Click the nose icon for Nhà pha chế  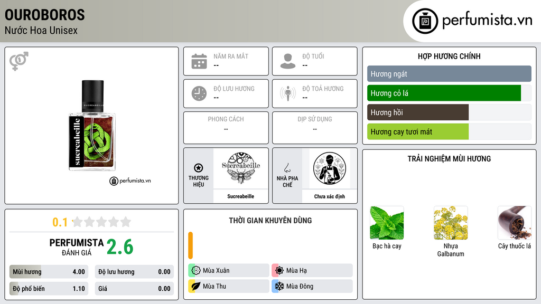point(287,168)
